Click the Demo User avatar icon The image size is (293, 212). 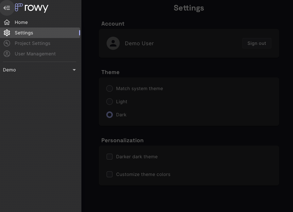(x=113, y=43)
